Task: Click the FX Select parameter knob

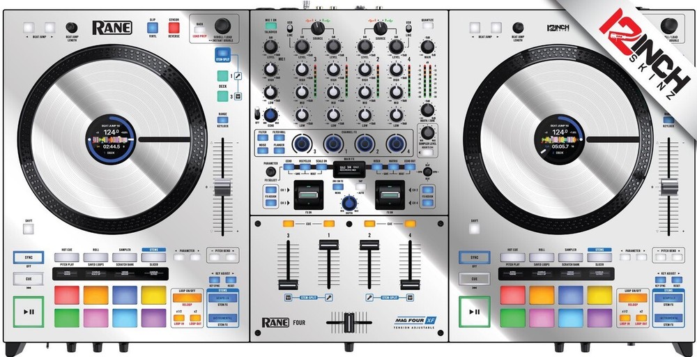Action: (270, 172)
